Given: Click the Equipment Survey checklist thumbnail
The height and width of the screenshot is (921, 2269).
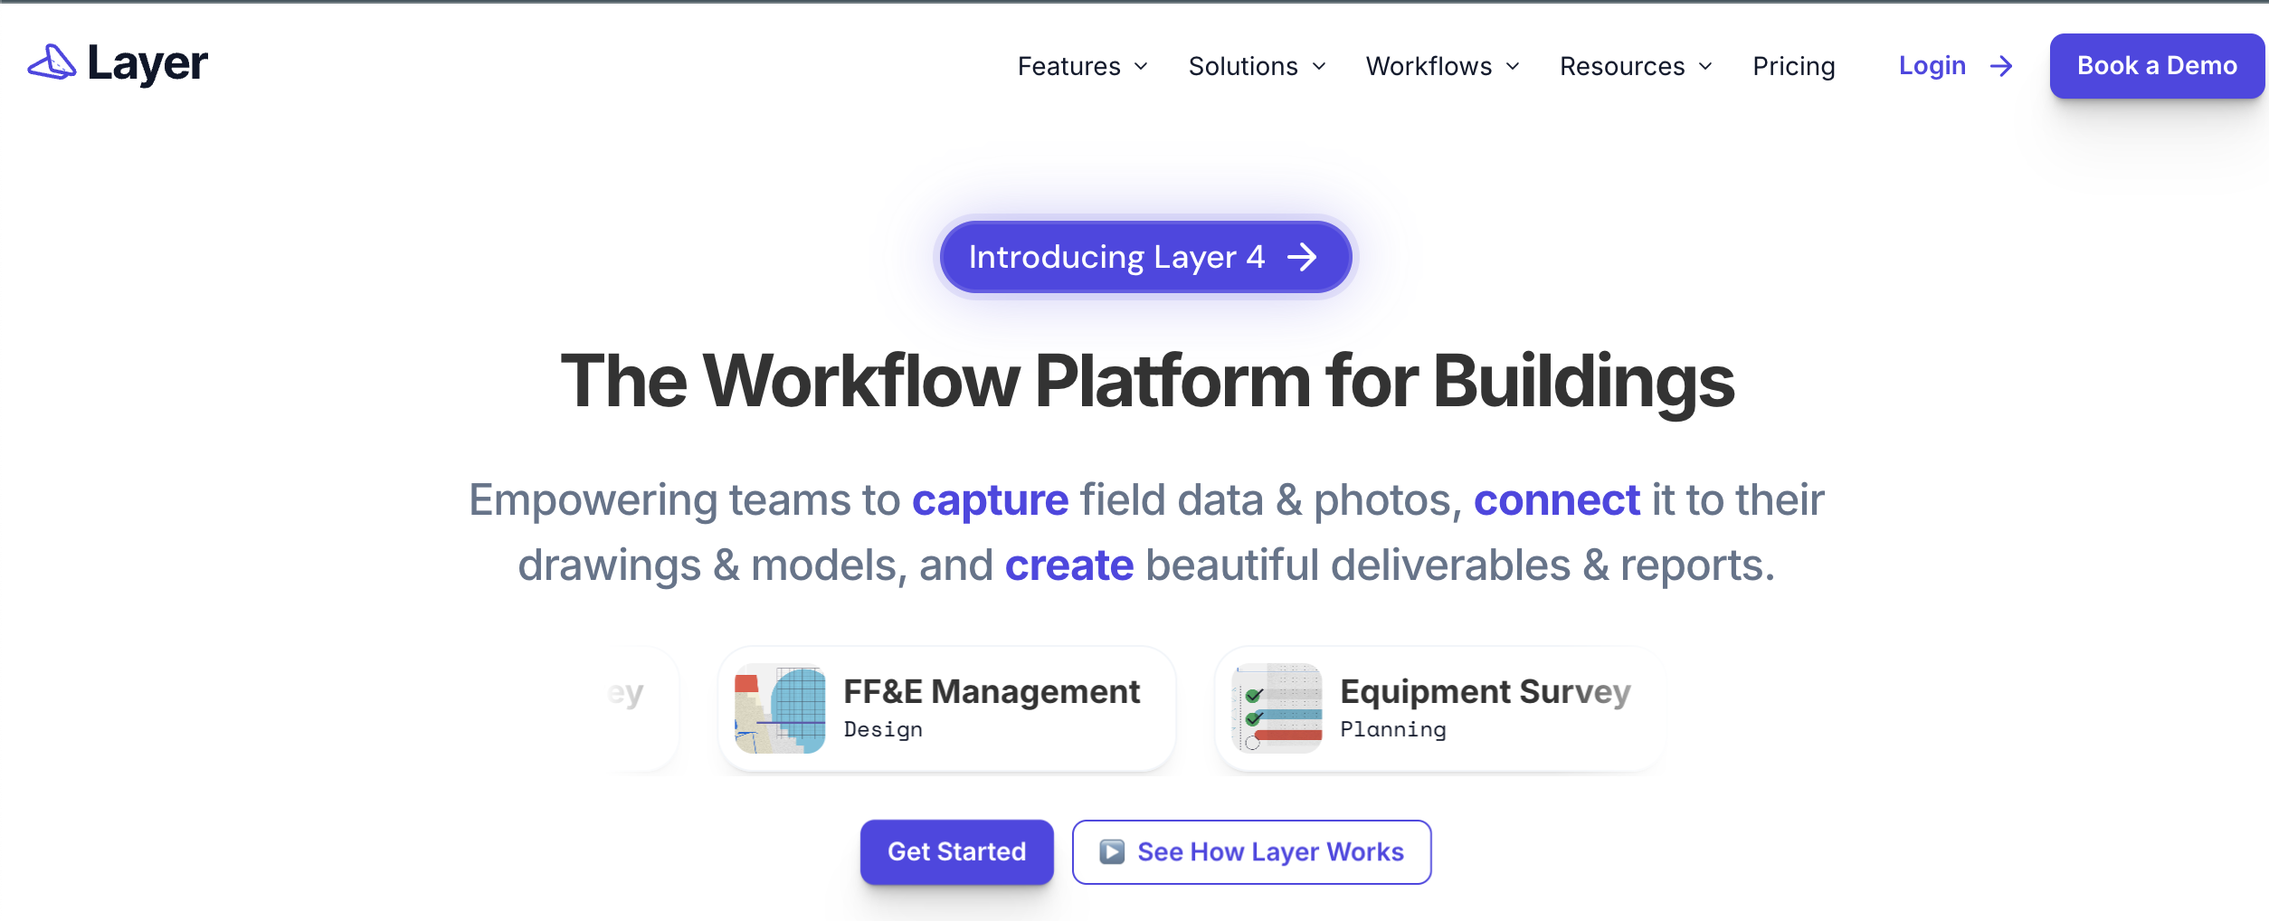Looking at the screenshot, I should tap(1277, 708).
